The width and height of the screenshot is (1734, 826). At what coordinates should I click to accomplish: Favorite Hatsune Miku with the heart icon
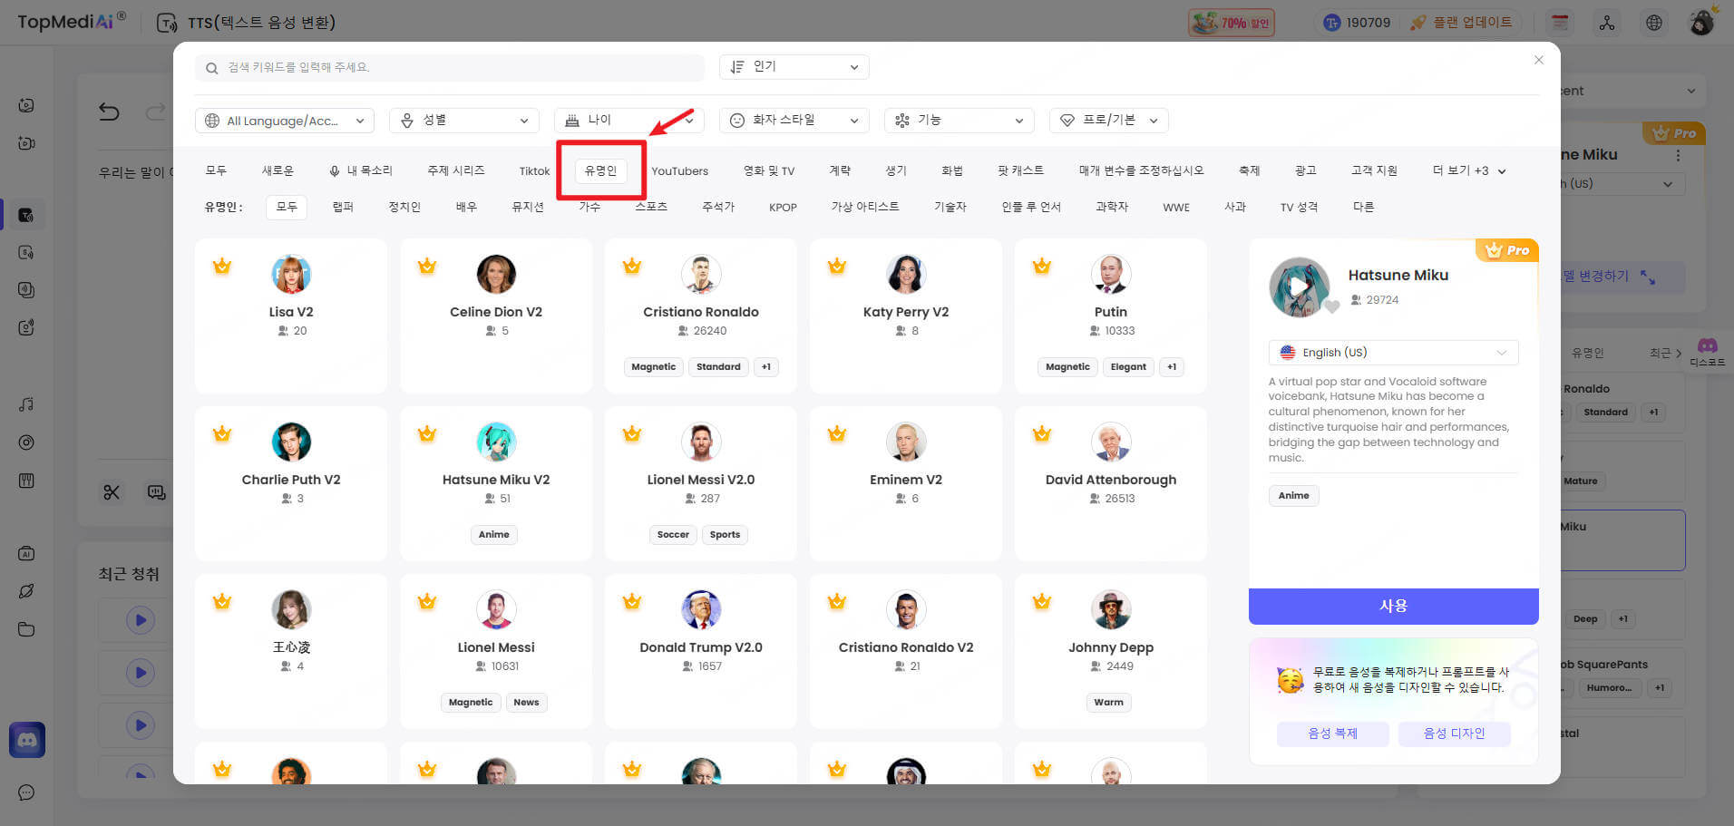tap(1331, 307)
